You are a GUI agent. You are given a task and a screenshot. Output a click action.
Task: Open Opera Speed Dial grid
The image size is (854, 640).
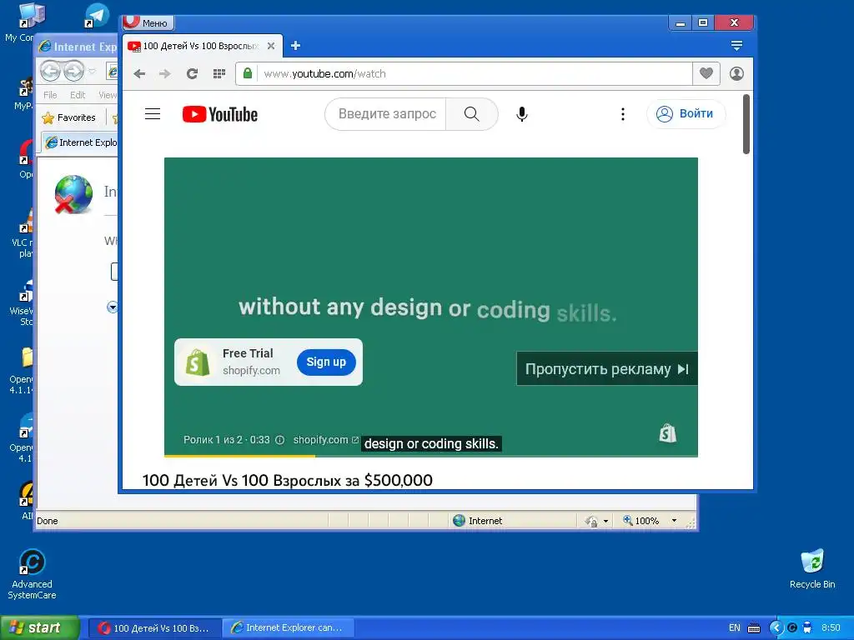coord(219,73)
